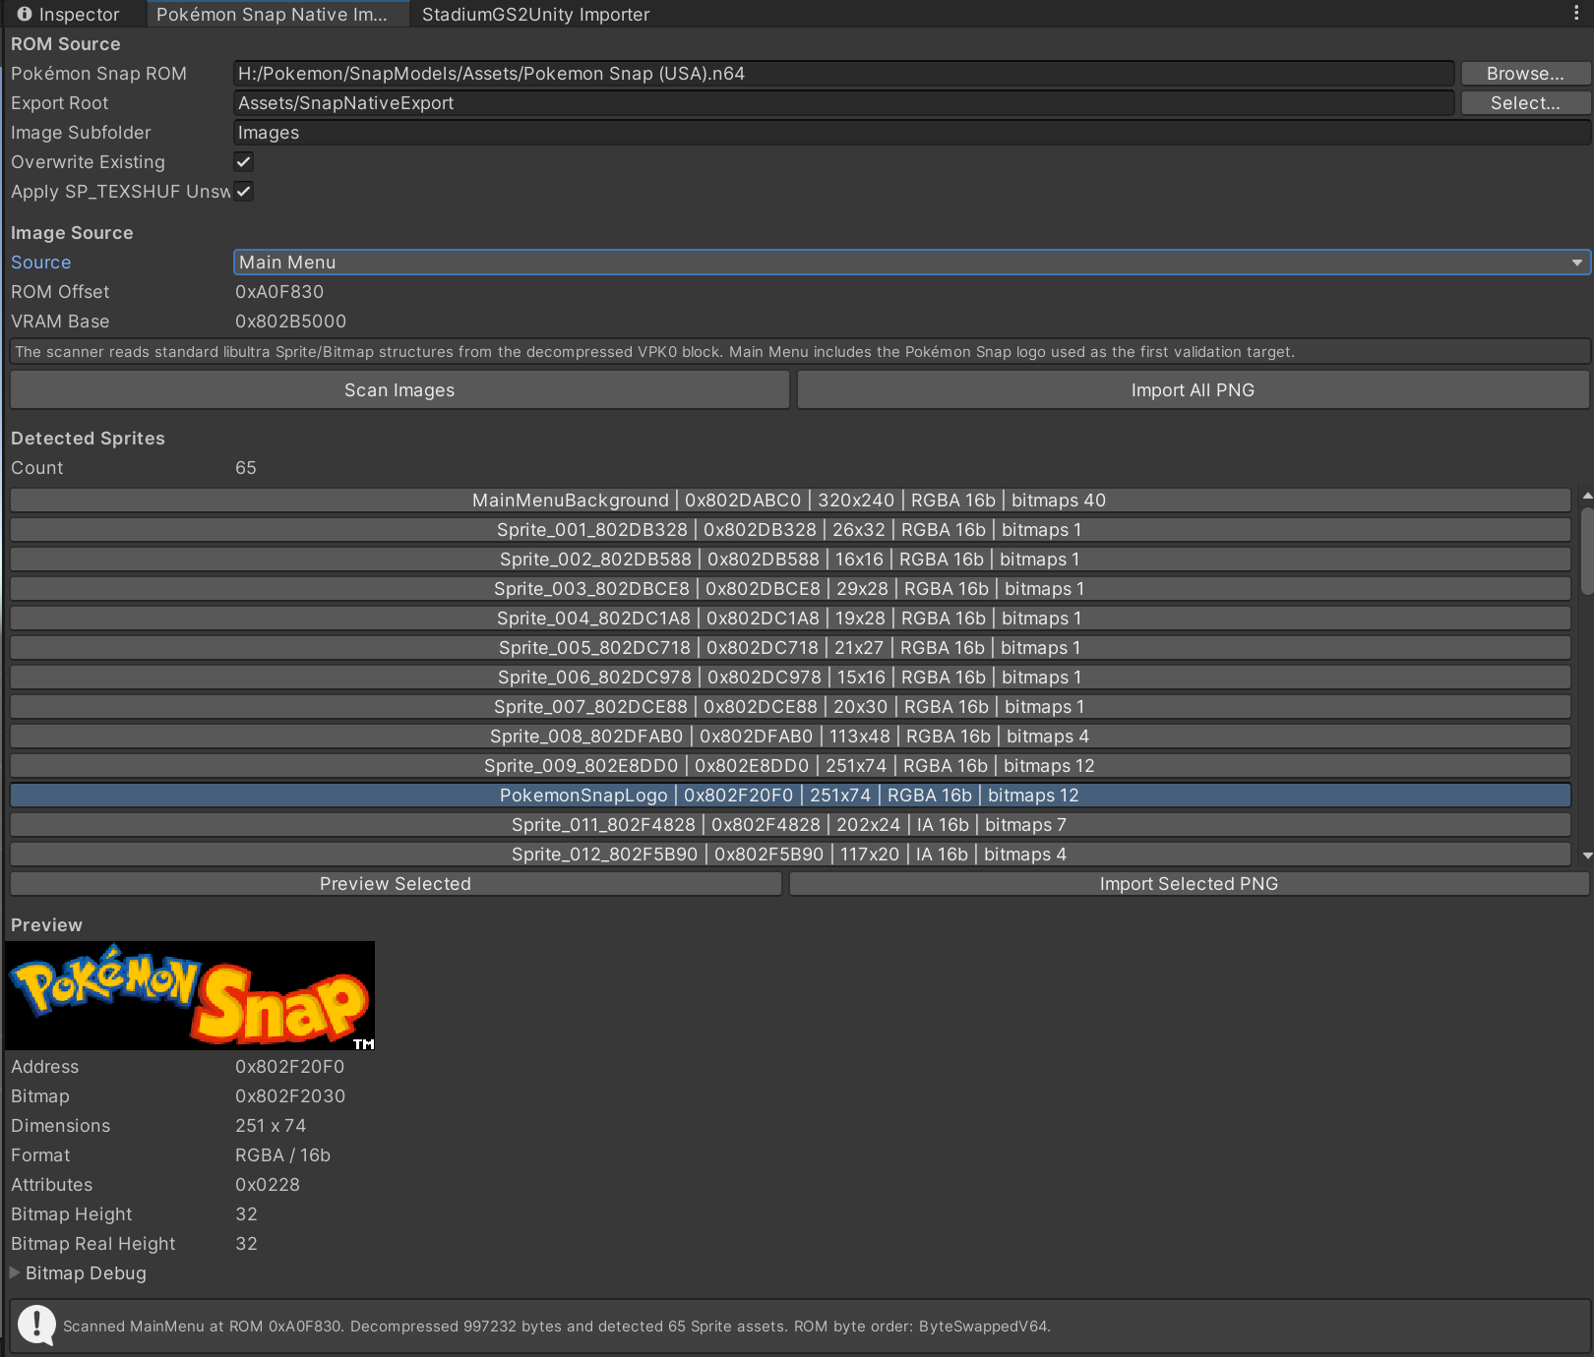Switch to the Inspector tab
This screenshot has width=1594, height=1357.
(x=69, y=14)
